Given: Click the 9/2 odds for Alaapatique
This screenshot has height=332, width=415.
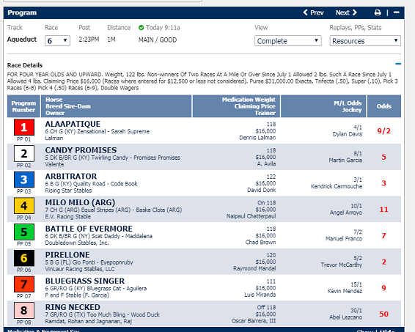Looking at the screenshot, I should 383,131.
